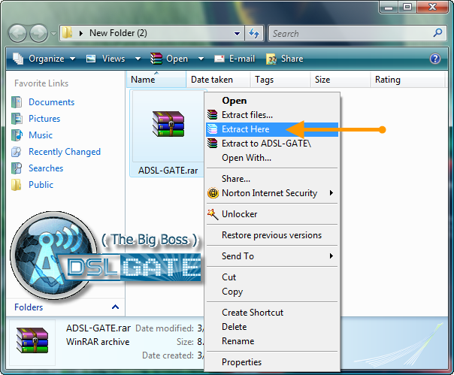Open the Send To submenu

[272, 256]
